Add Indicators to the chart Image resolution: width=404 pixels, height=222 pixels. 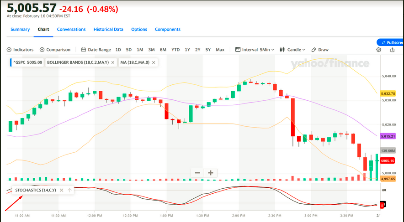pos(20,50)
